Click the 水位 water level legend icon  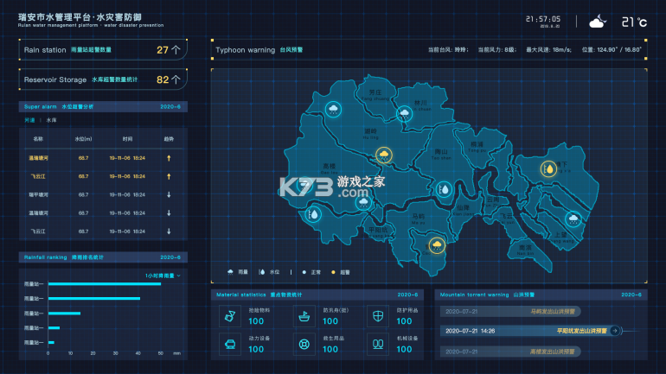[261, 272]
